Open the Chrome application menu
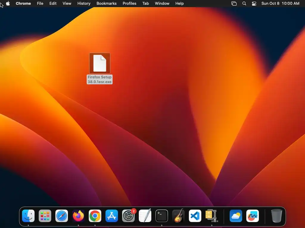The height and width of the screenshot is (228, 305). 23,3
